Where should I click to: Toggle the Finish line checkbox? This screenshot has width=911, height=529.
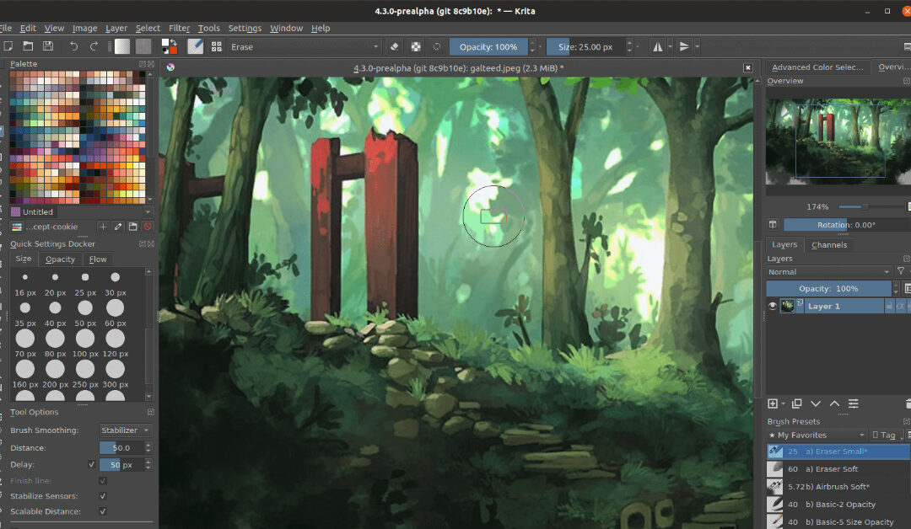103,481
